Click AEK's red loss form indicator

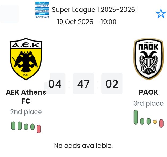39,129
